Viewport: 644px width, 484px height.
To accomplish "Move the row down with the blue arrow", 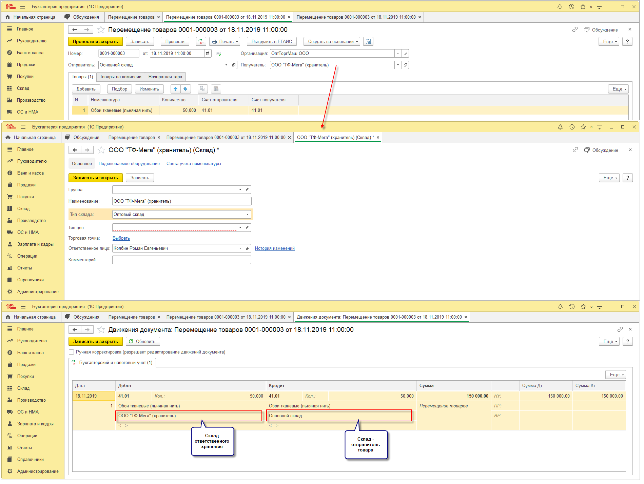I will pos(185,89).
